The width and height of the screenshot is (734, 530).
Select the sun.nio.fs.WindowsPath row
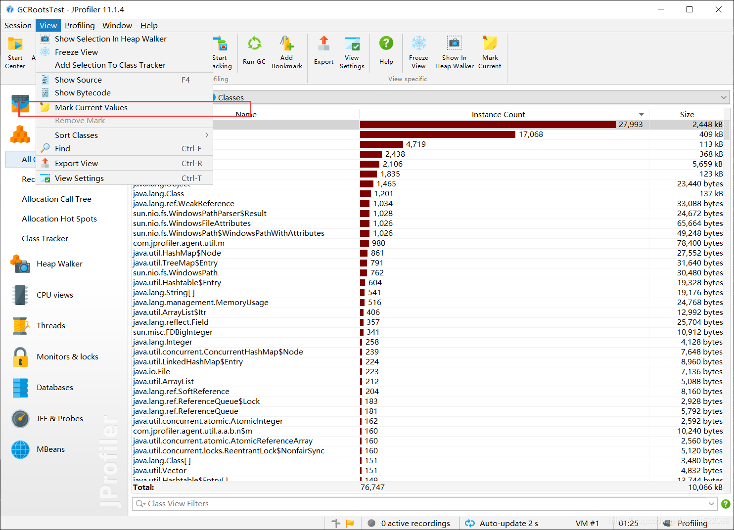click(x=428, y=273)
